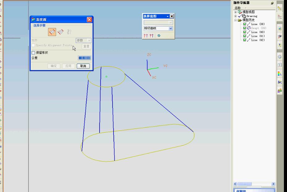
Task: Open the graduation cap training icon
Action: click(x=280, y=36)
